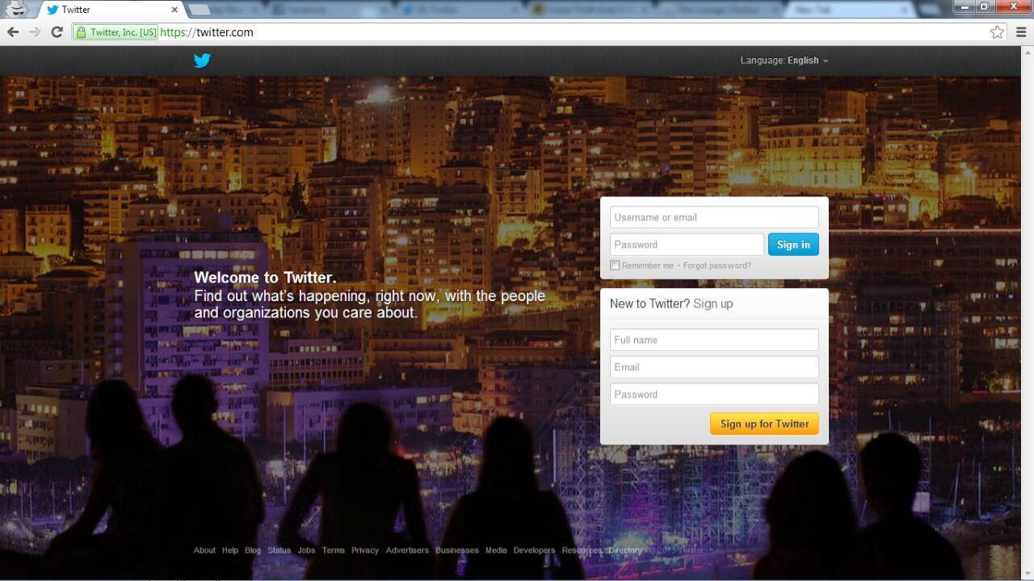Open the Forgot password? link
Image resolution: width=1034 pixels, height=581 pixels.
[x=717, y=265]
